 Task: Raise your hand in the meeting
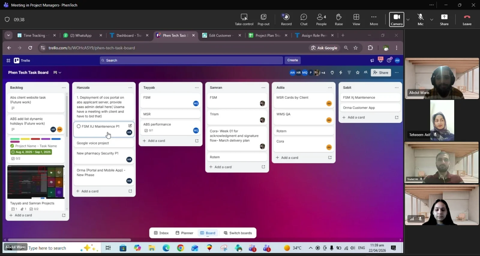(339, 19)
